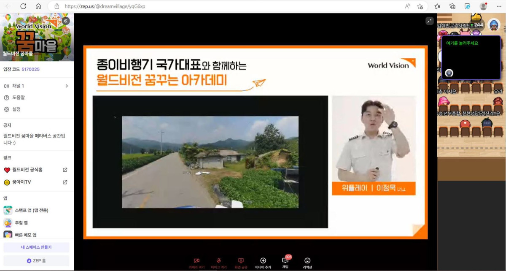Click the 여기를 눌러주세요 popup
Image resolution: width=506 pixels, height=271 pixels.
point(471,58)
